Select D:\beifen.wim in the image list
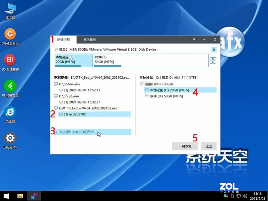This screenshot has width=268, height=201. pyautogui.click(x=69, y=84)
